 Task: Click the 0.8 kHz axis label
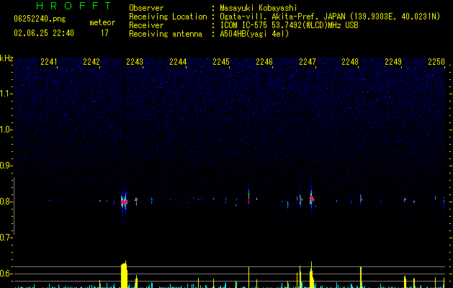pos(6,202)
